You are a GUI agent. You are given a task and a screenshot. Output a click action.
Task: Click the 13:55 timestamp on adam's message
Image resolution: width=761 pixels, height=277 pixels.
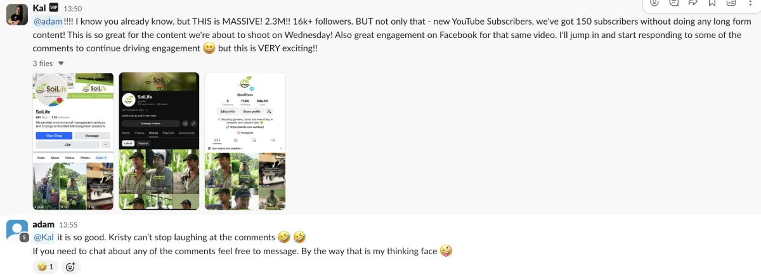[x=68, y=225]
